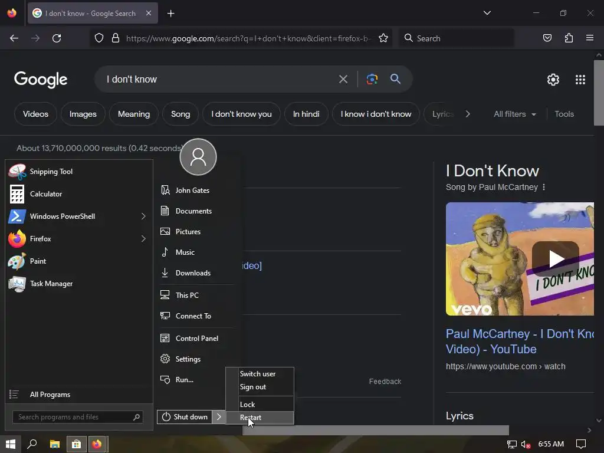The height and width of the screenshot is (453, 604).
Task: Expand Firefox jump list arrow
Action: click(143, 239)
